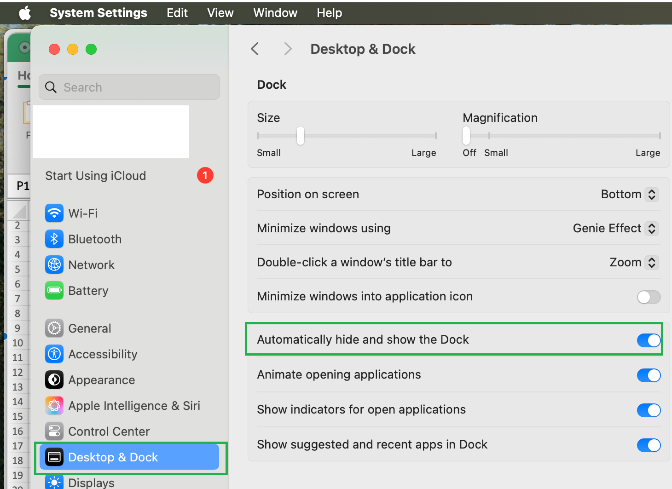
Task: Toggle Animate opening applications off
Action: point(649,375)
